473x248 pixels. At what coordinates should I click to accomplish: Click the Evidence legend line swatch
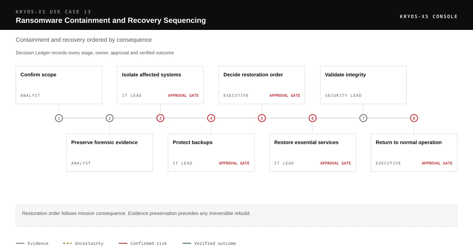[x=20, y=243]
